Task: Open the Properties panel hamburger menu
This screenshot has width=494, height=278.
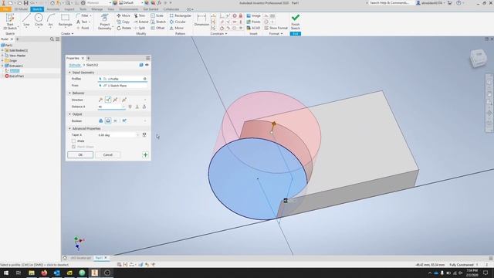Action: pyautogui.click(x=147, y=58)
